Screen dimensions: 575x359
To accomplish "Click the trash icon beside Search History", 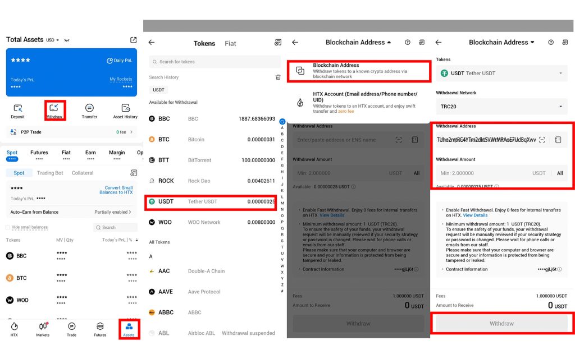I will [x=277, y=77].
